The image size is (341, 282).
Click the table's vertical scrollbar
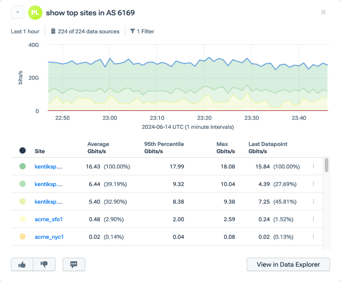pos(326,165)
